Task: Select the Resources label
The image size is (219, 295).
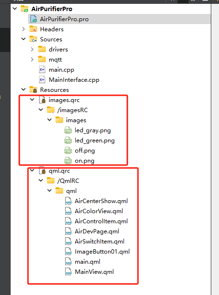Action: coord(55,90)
